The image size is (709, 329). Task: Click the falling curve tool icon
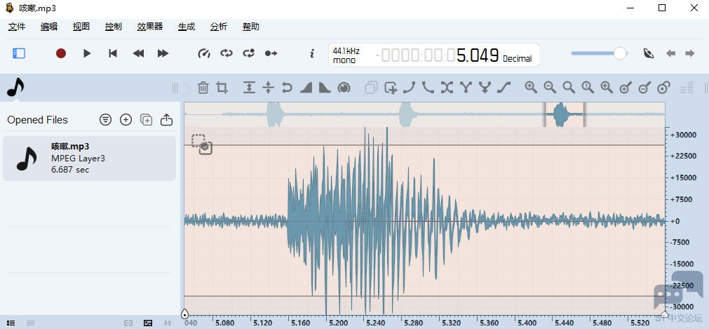[x=428, y=88]
